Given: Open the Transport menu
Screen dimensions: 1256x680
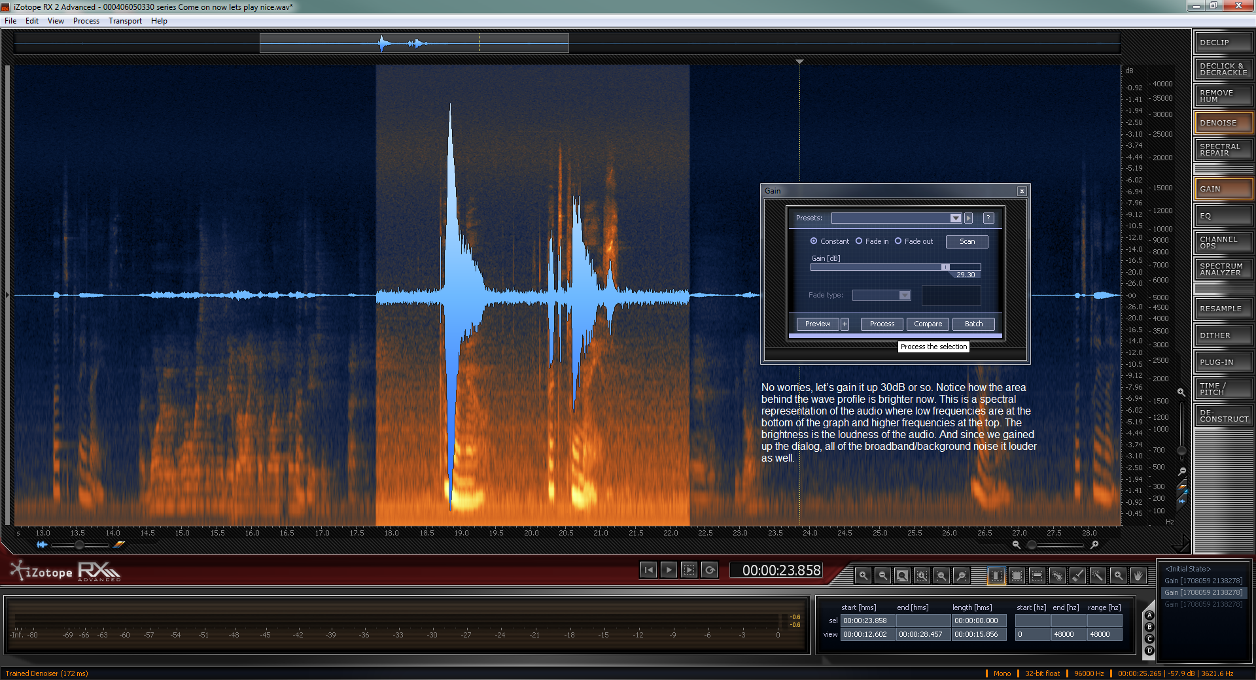Looking at the screenshot, I should coord(125,21).
